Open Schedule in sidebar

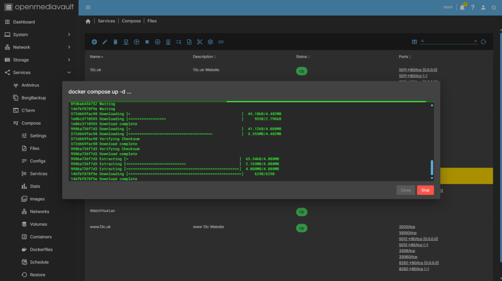click(39, 262)
